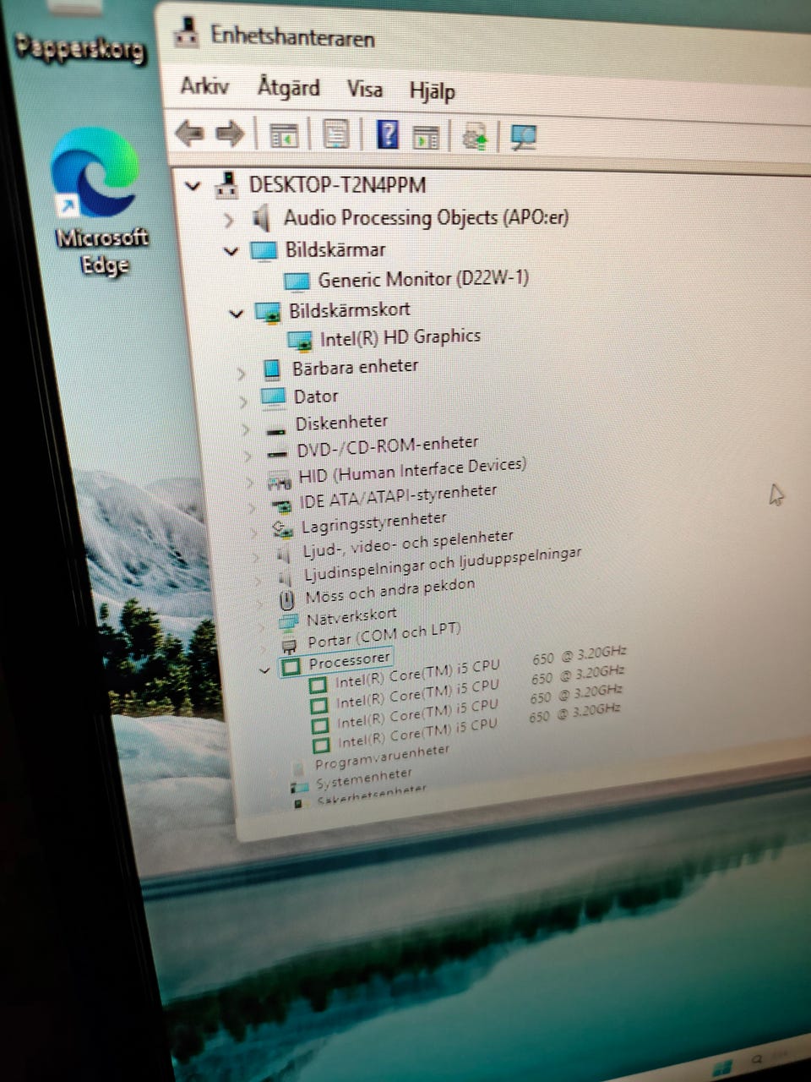Open the Åtgärd menu
Screen dimensions: 811x1082
click(288, 87)
